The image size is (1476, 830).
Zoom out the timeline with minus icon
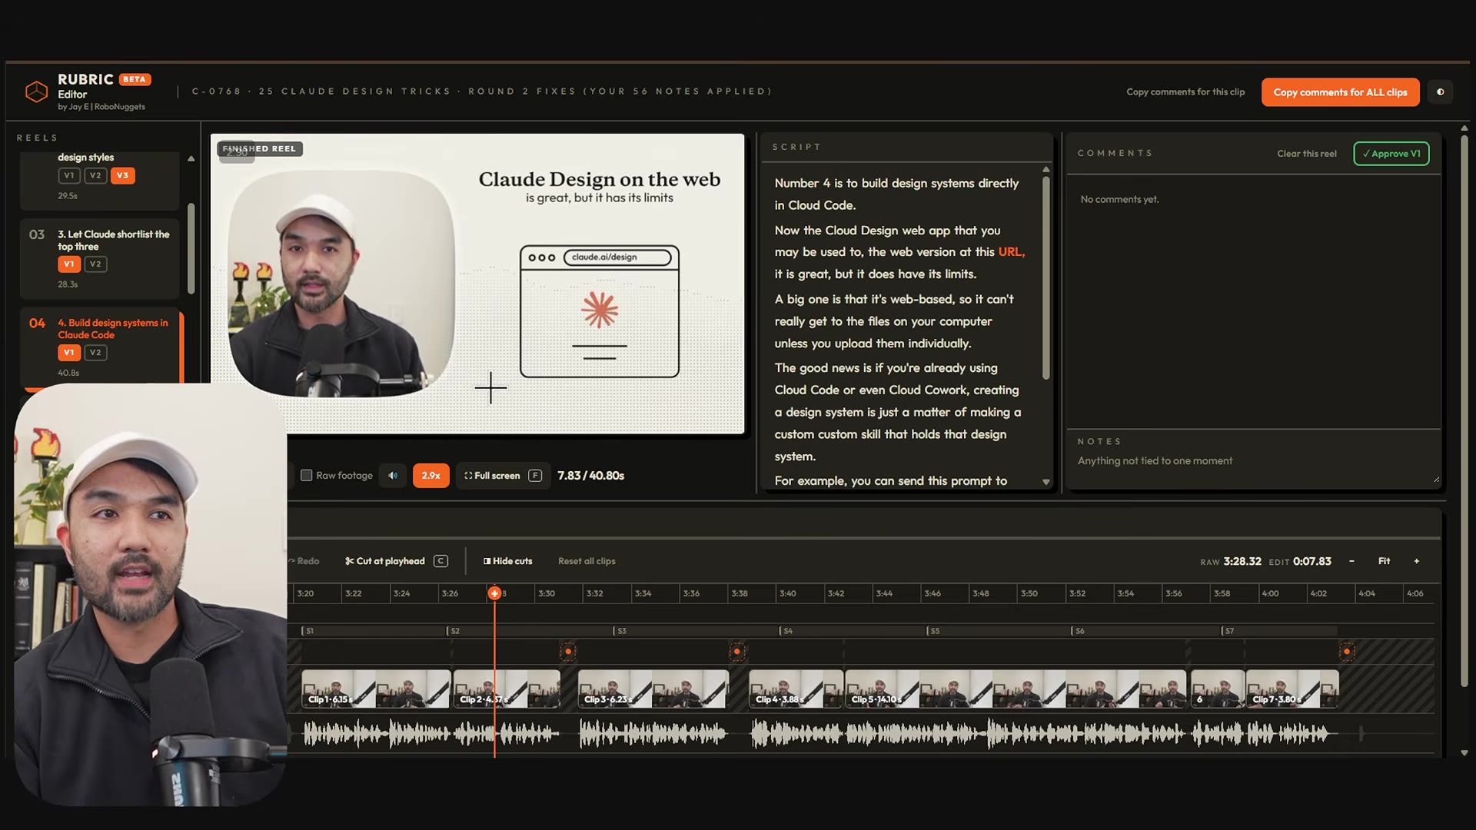coord(1351,561)
